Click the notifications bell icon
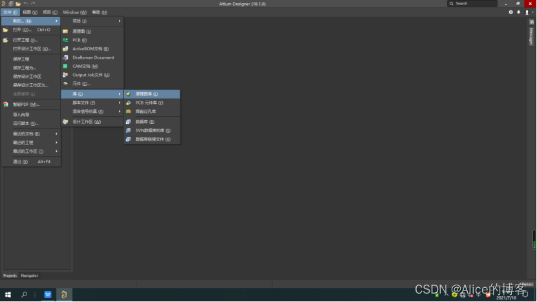 [518, 12]
